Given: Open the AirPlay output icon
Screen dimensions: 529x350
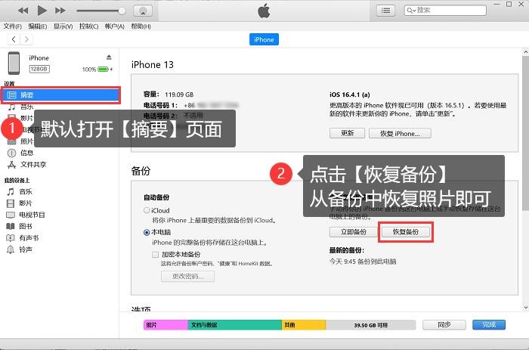Looking at the screenshot, I should (x=141, y=11).
